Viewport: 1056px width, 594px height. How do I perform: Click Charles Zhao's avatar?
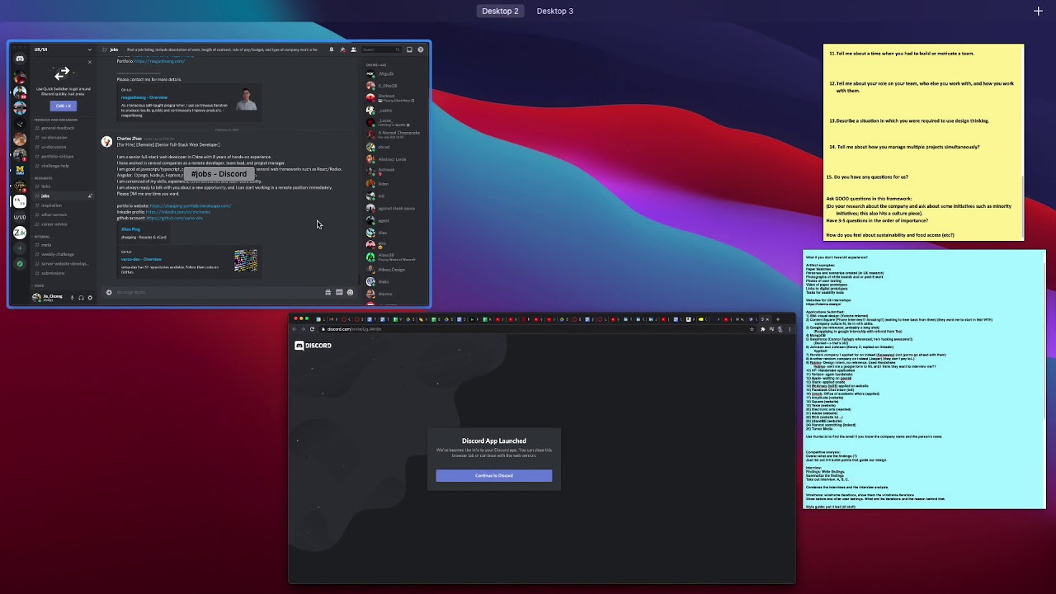point(106,141)
